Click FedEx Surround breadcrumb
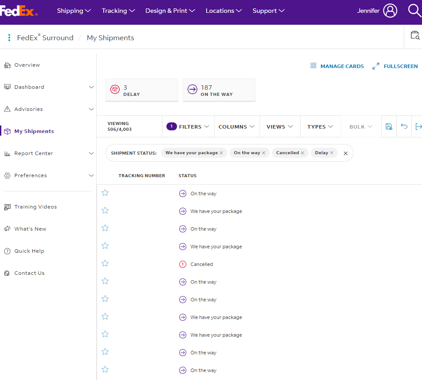 pos(45,38)
